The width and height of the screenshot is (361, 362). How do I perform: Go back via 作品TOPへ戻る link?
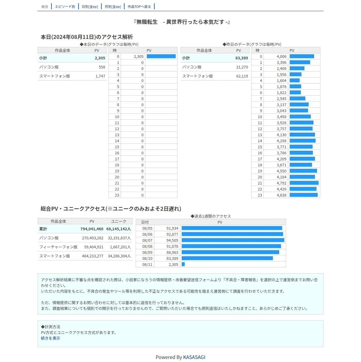(139, 7)
